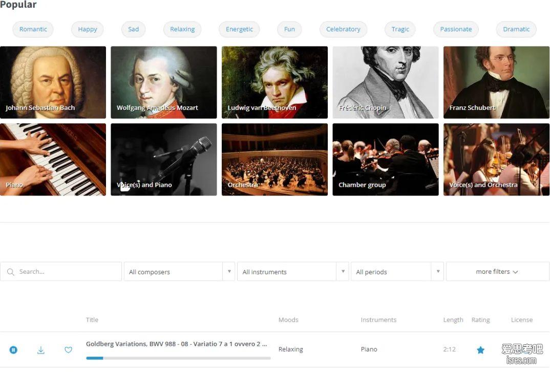Filter by the Energetic mood tag
This screenshot has width=550, height=372.
239,29
